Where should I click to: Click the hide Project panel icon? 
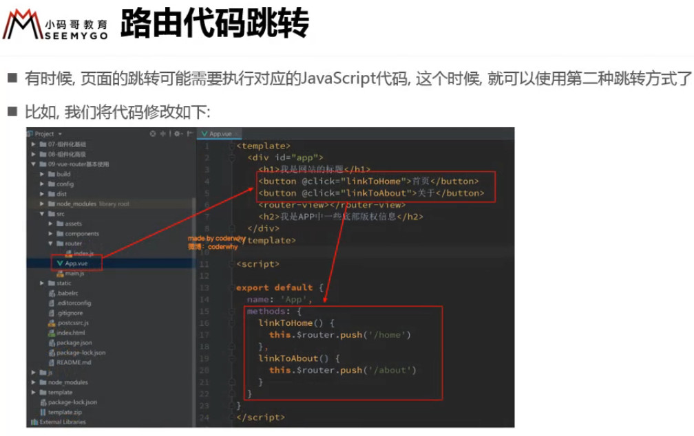coord(189,133)
